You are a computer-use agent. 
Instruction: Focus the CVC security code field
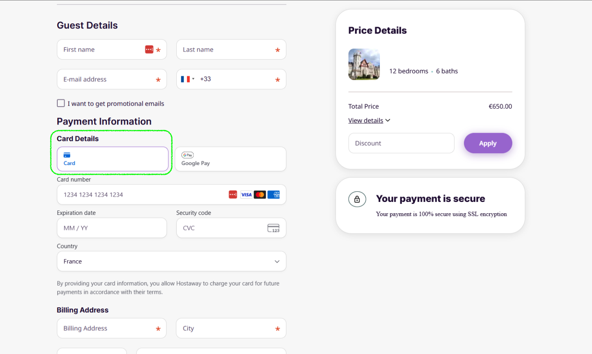[x=231, y=228]
